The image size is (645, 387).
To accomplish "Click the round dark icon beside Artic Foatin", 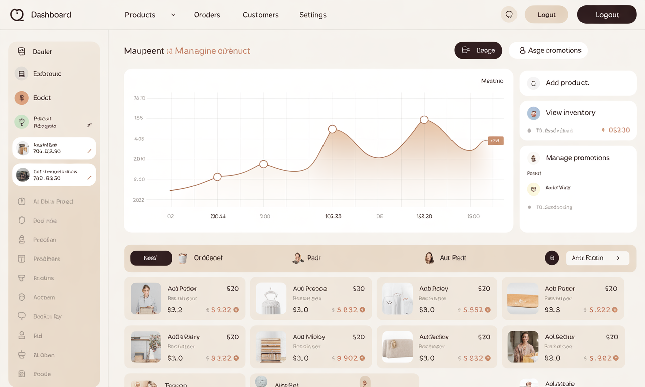I will (552, 258).
